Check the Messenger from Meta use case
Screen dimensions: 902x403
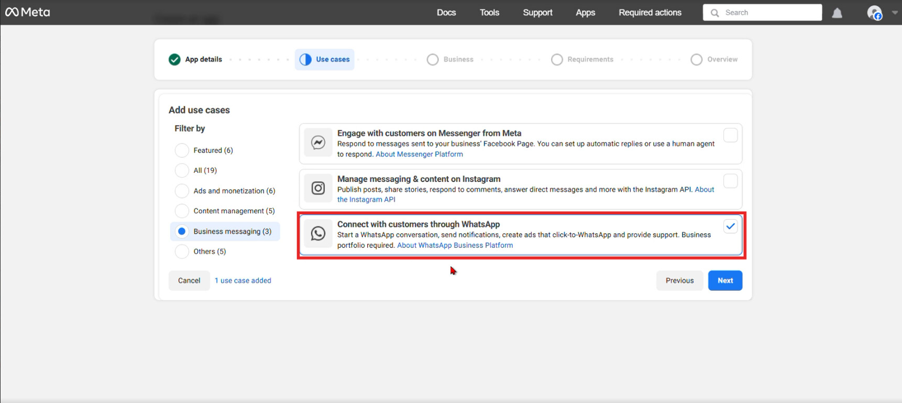730,135
